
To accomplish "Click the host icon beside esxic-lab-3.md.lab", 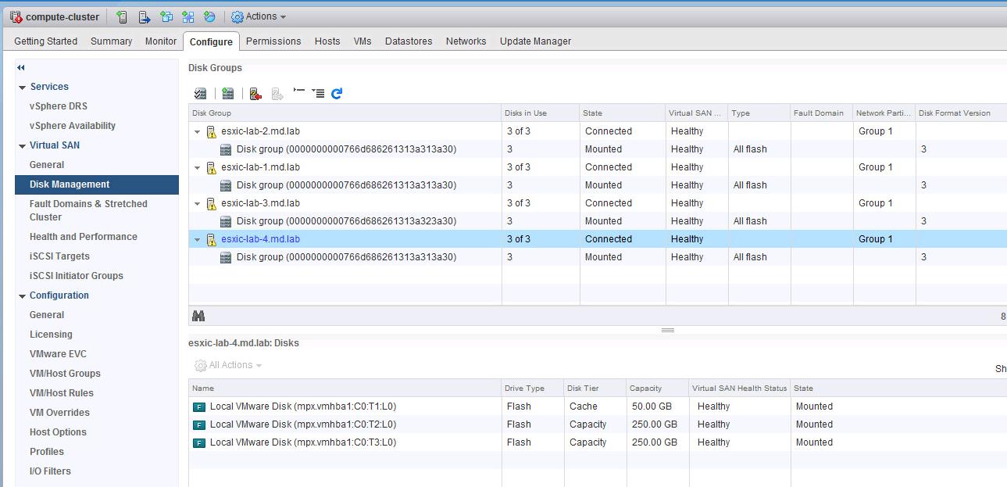I will 211,203.
